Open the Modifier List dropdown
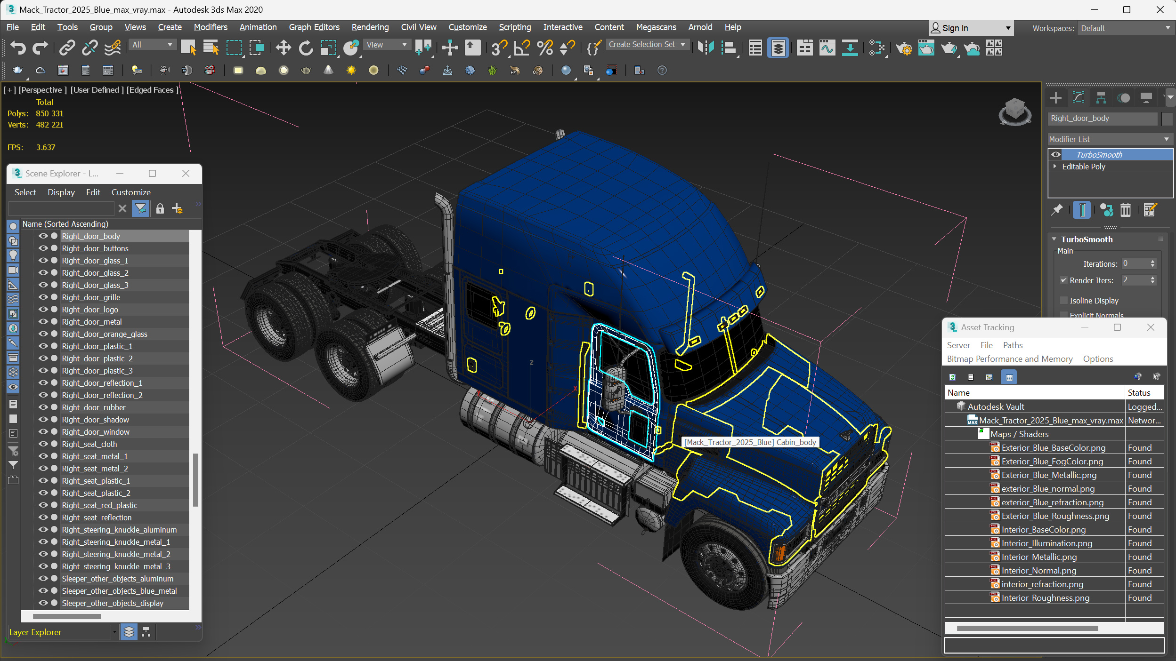 tap(1110, 139)
